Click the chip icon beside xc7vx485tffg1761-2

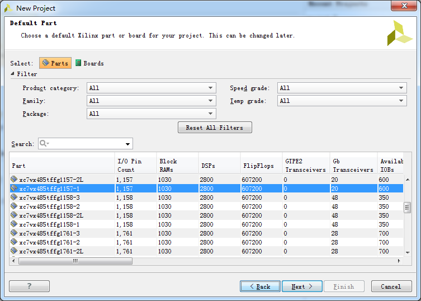pos(14,242)
